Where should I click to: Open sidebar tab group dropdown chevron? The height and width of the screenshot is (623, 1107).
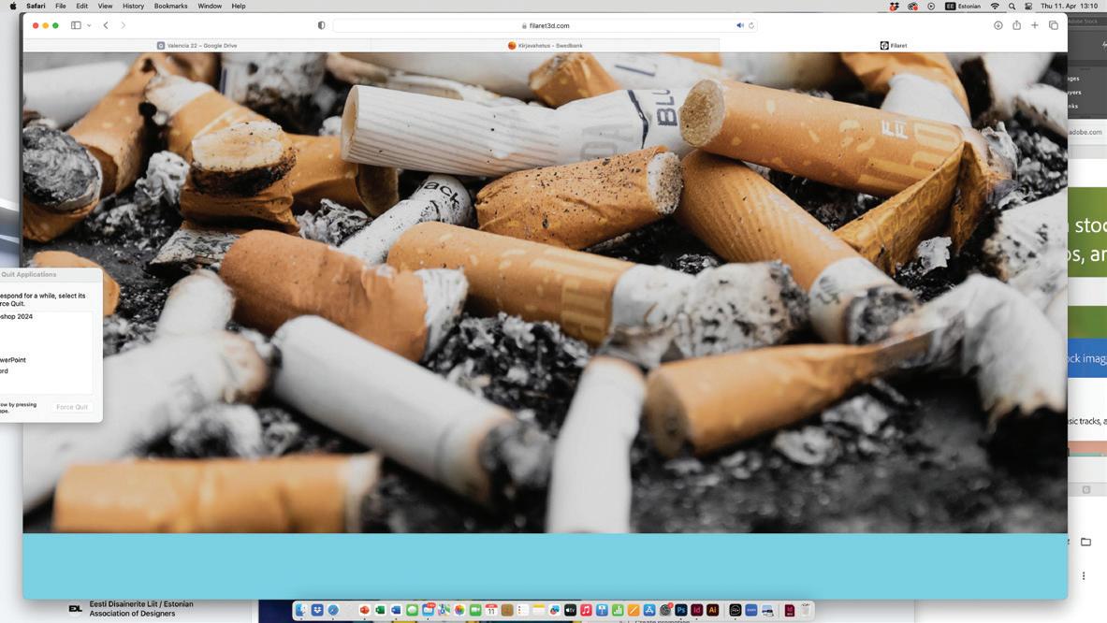pos(89,25)
